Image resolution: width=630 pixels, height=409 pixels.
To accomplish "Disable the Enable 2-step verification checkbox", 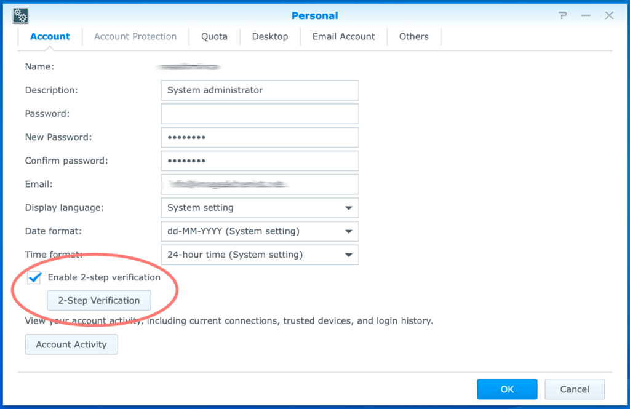I will (34, 277).
